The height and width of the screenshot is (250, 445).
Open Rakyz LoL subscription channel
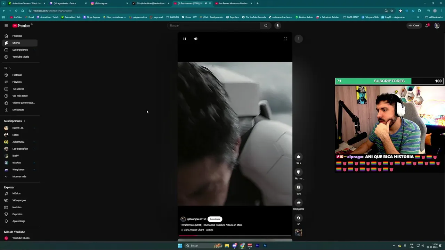[19, 128]
